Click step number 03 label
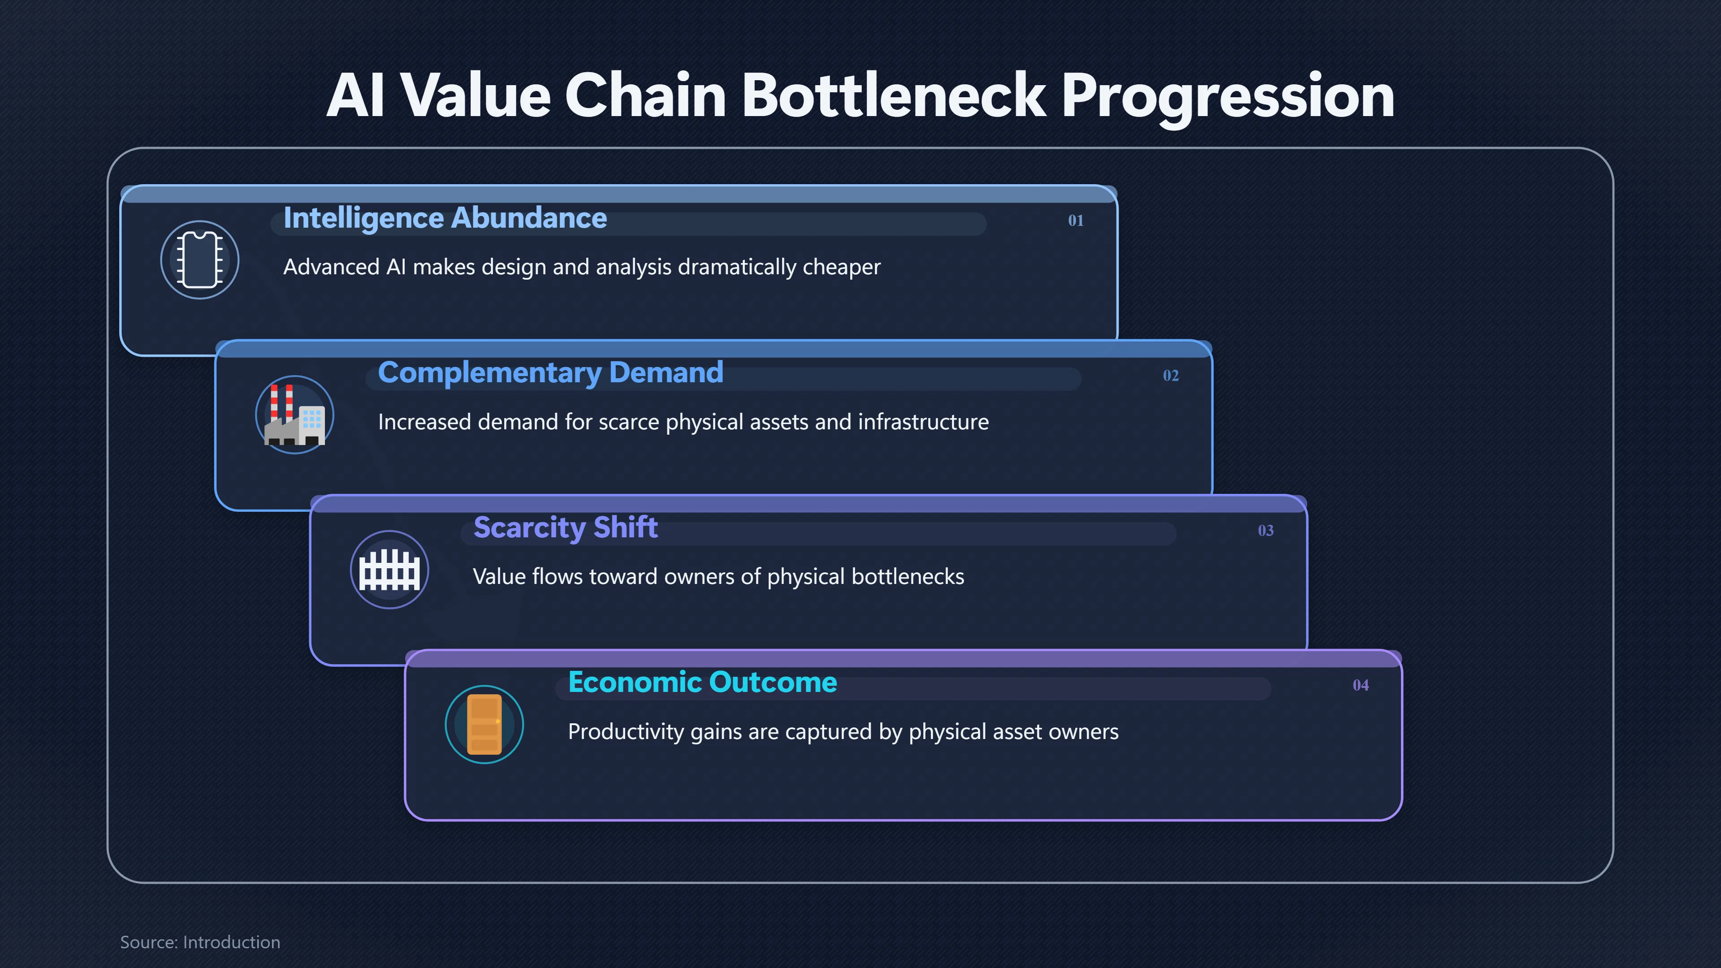The width and height of the screenshot is (1721, 968). pos(1265,531)
